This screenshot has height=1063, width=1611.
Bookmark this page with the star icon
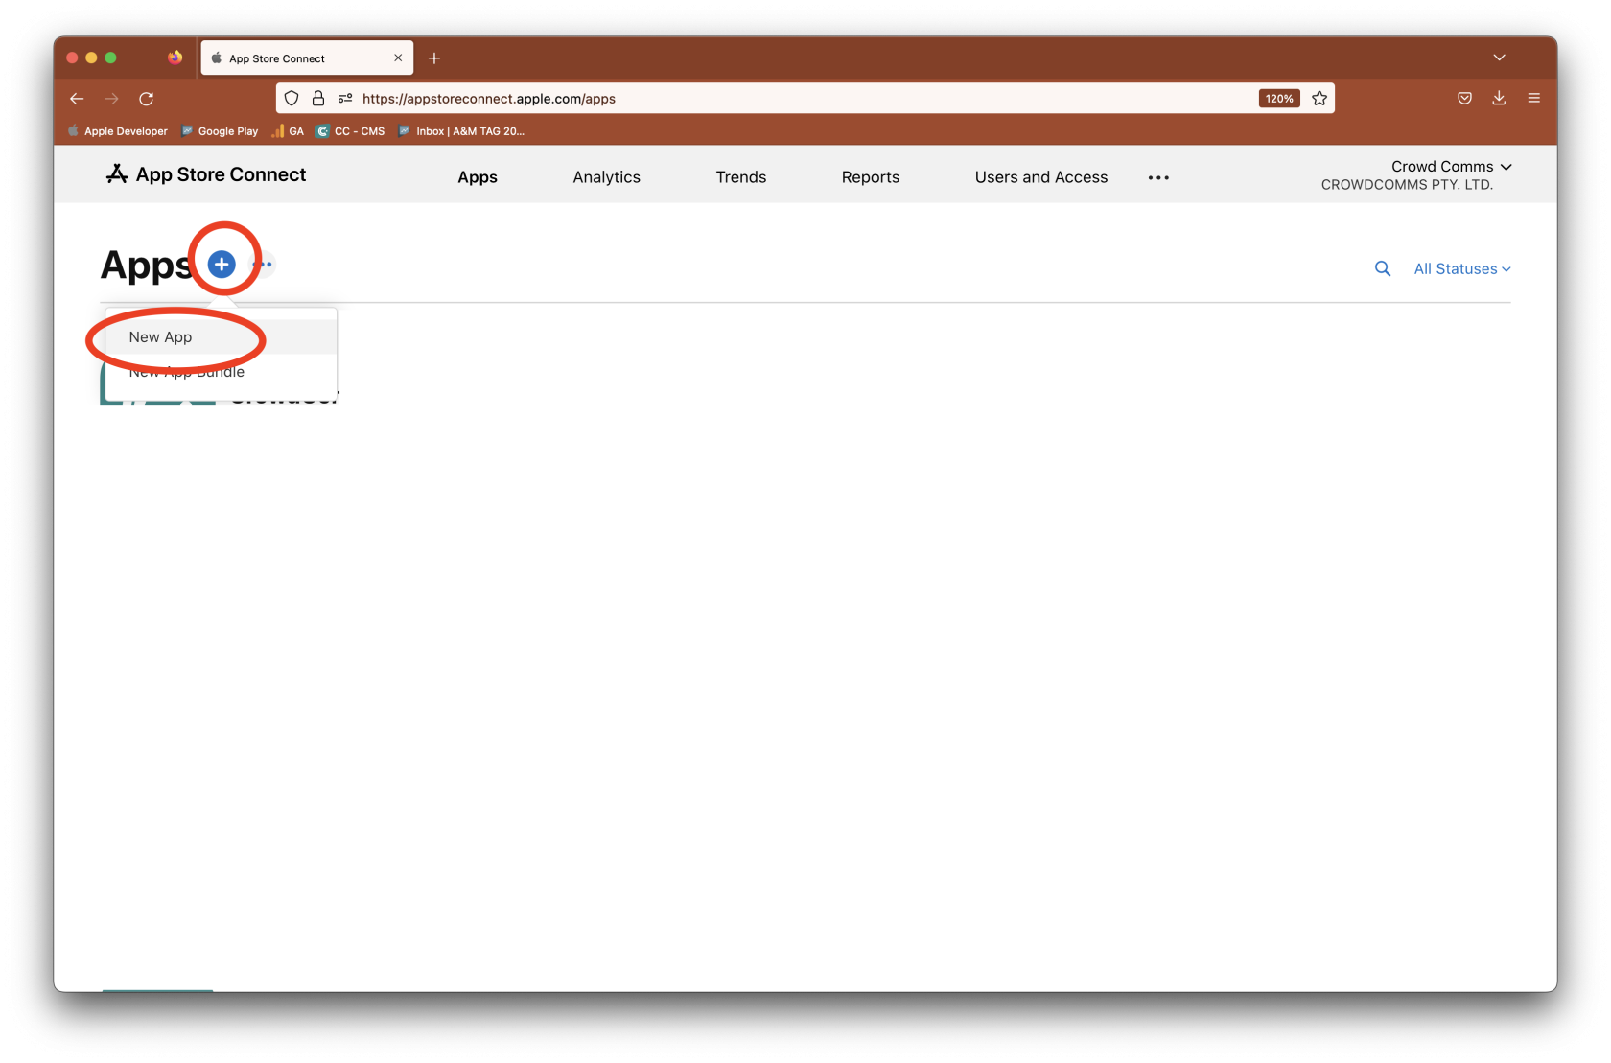pyautogui.click(x=1319, y=99)
